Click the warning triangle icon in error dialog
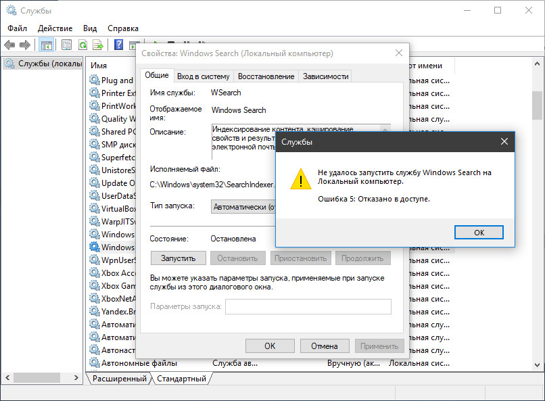The image size is (545, 401). [x=301, y=179]
